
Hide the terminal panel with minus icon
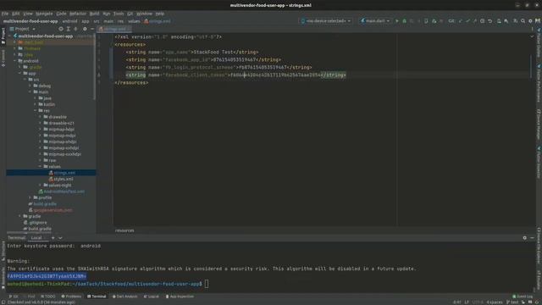(x=532, y=238)
